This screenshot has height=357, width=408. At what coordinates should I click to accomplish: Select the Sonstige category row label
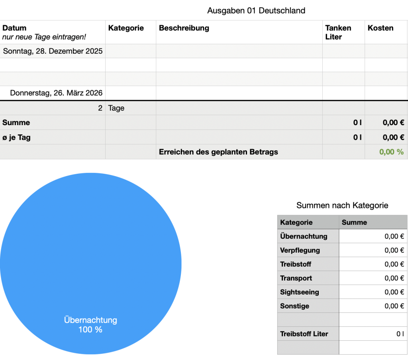[x=308, y=306]
